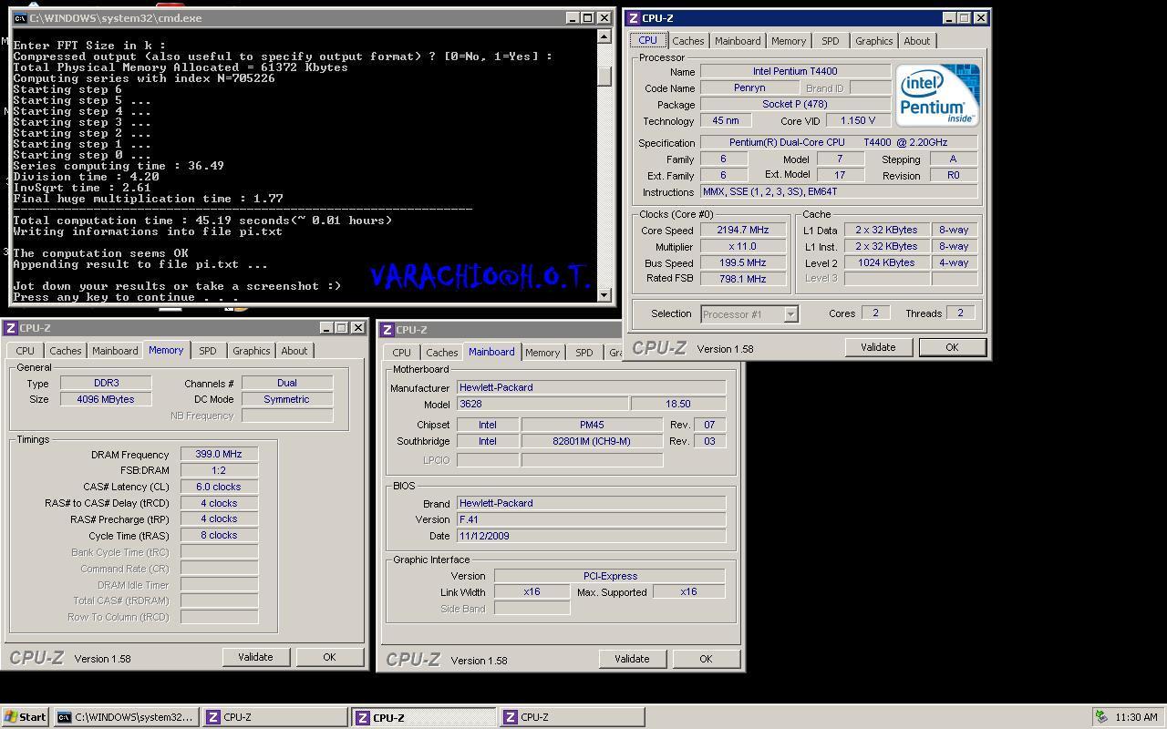Click the Code Name field Penryn
The height and width of the screenshot is (729, 1167).
click(749, 88)
